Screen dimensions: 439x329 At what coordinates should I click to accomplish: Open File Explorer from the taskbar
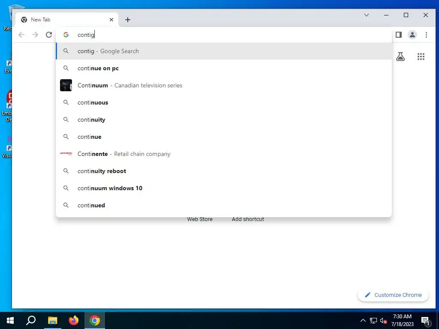pos(52,320)
